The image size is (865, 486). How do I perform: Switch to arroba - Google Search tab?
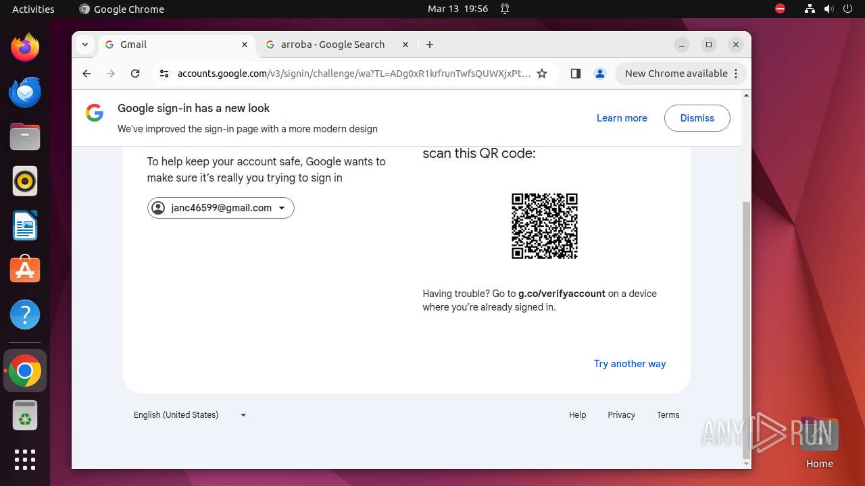coord(337,45)
